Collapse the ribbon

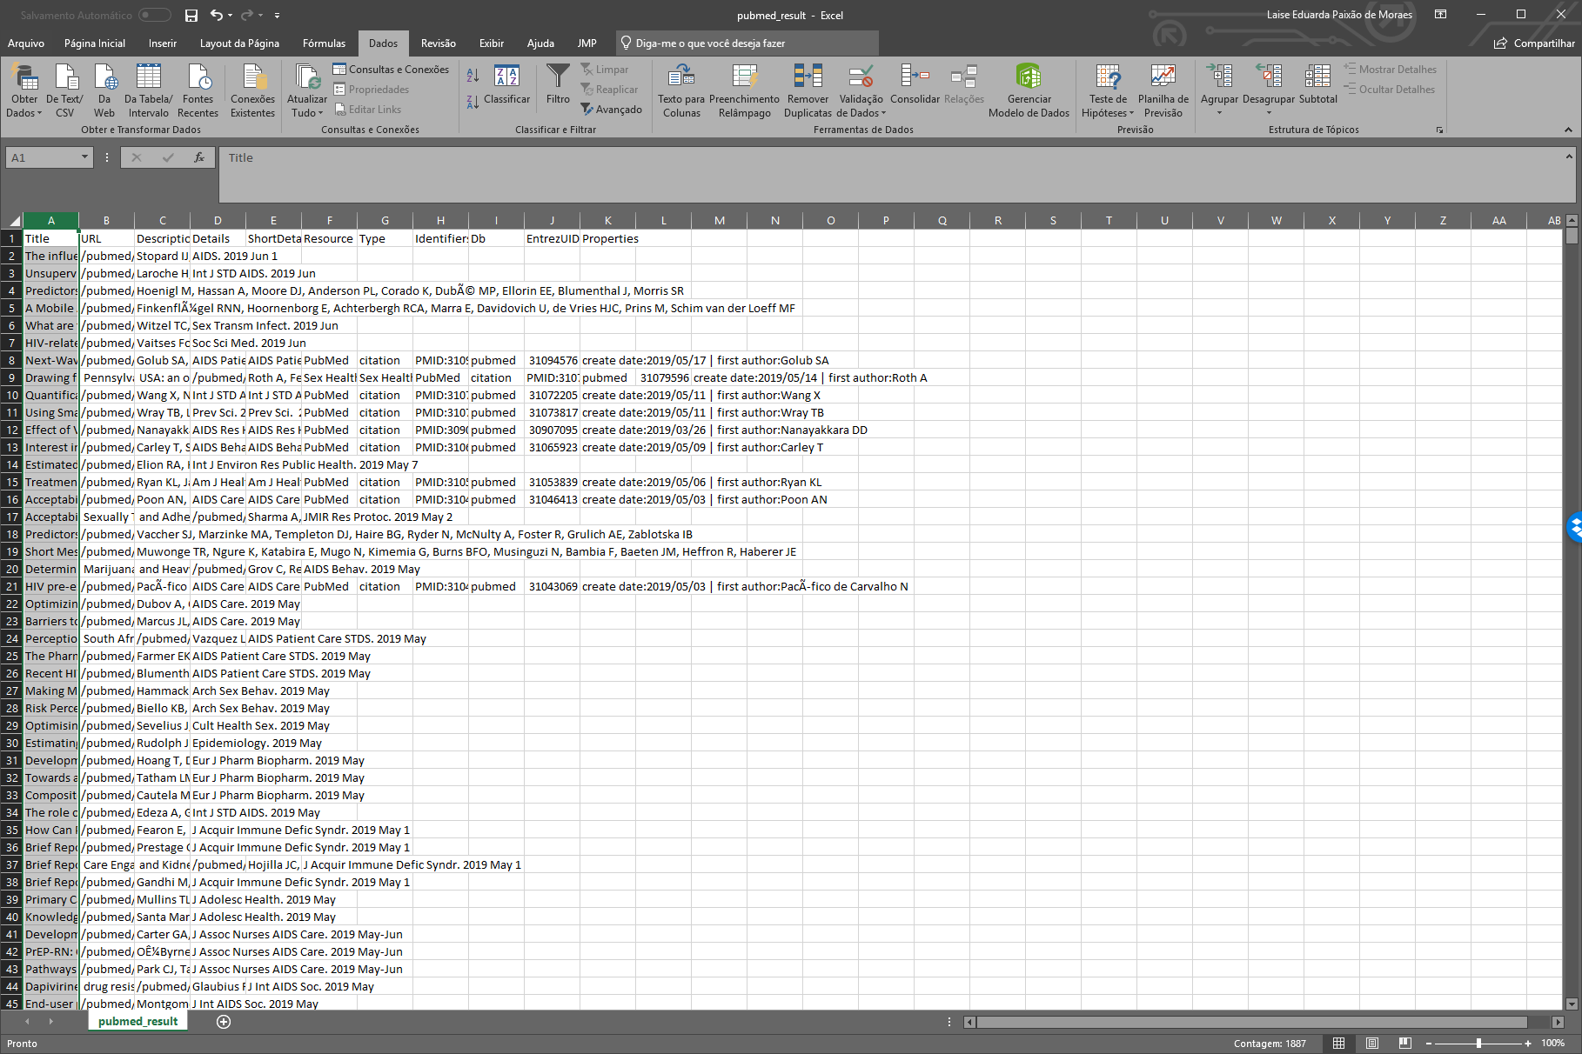coord(1568,130)
